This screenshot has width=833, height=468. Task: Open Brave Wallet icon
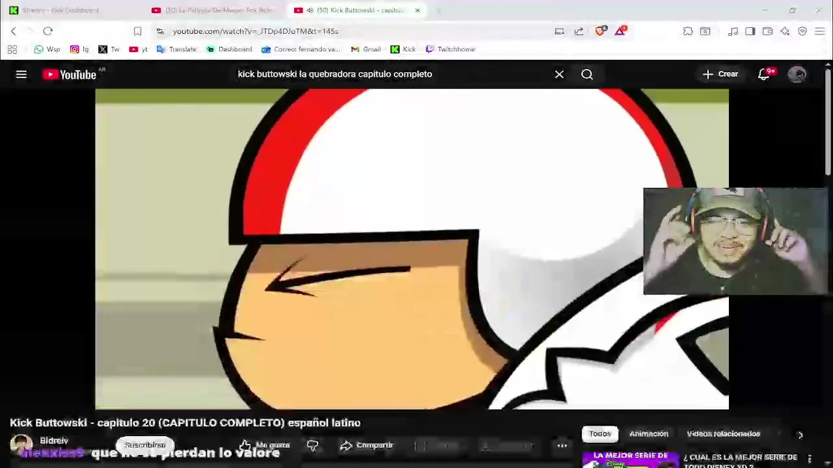[768, 31]
